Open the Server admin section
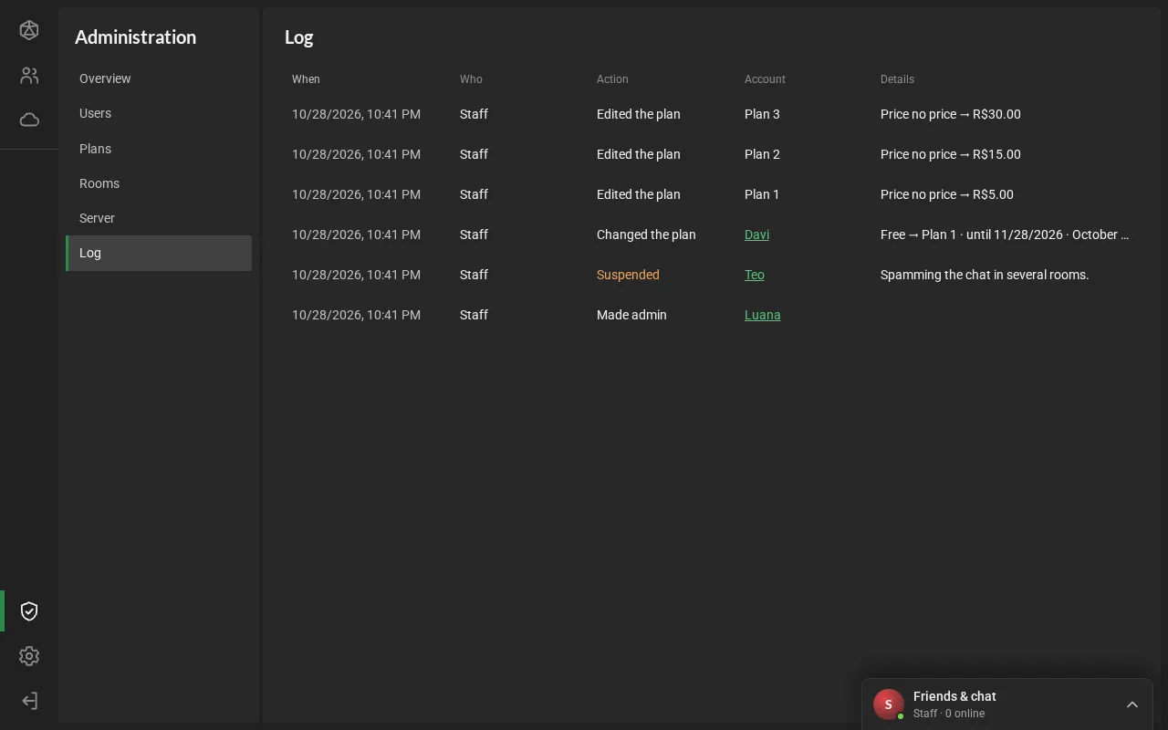 159,218
